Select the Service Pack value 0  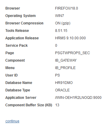coord(56,46)
